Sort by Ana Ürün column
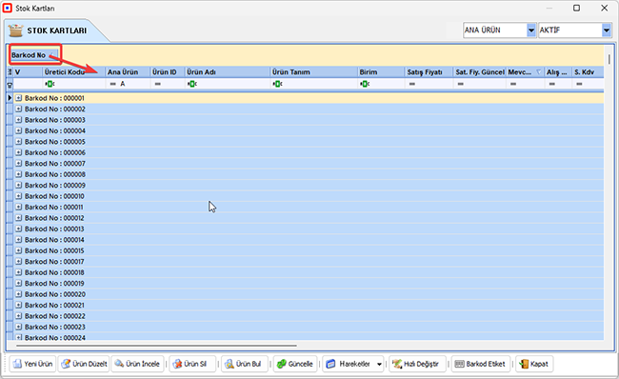 click(x=128, y=71)
